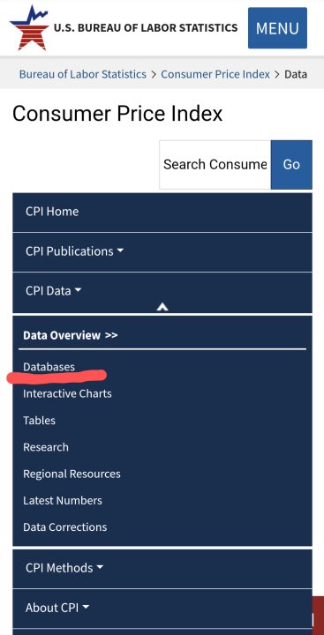Open Data Overview >> link
The width and height of the screenshot is (324, 635).
point(70,335)
